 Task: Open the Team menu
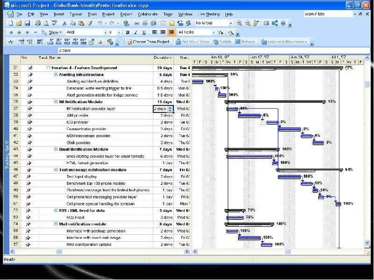pos(168,14)
